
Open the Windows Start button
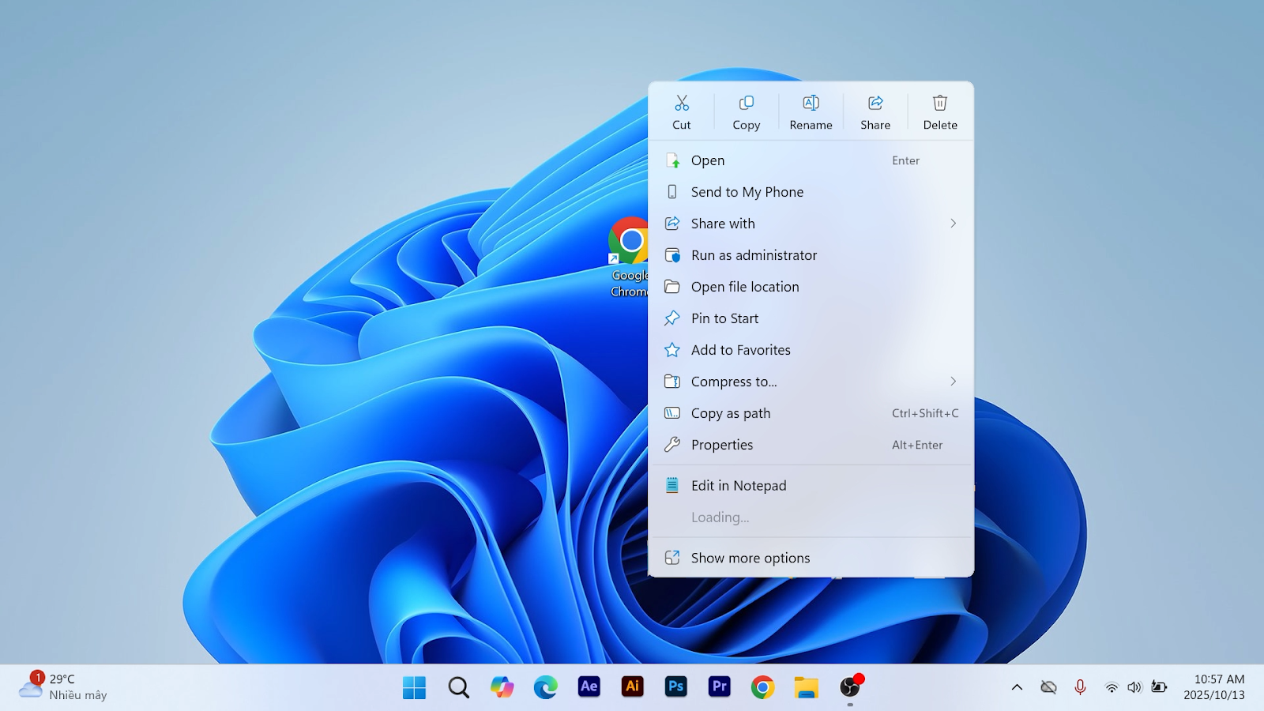point(414,687)
